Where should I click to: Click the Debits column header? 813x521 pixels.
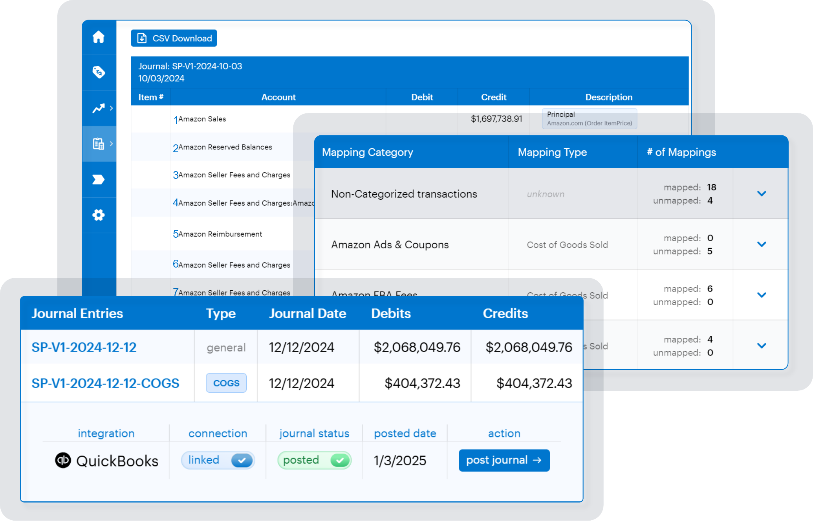[x=391, y=313]
